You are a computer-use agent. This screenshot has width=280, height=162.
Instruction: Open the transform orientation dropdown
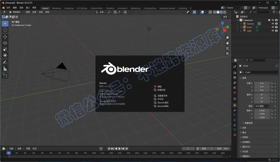point(101,12)
